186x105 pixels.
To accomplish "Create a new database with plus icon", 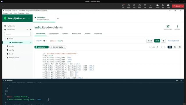I will pos(31,30).
